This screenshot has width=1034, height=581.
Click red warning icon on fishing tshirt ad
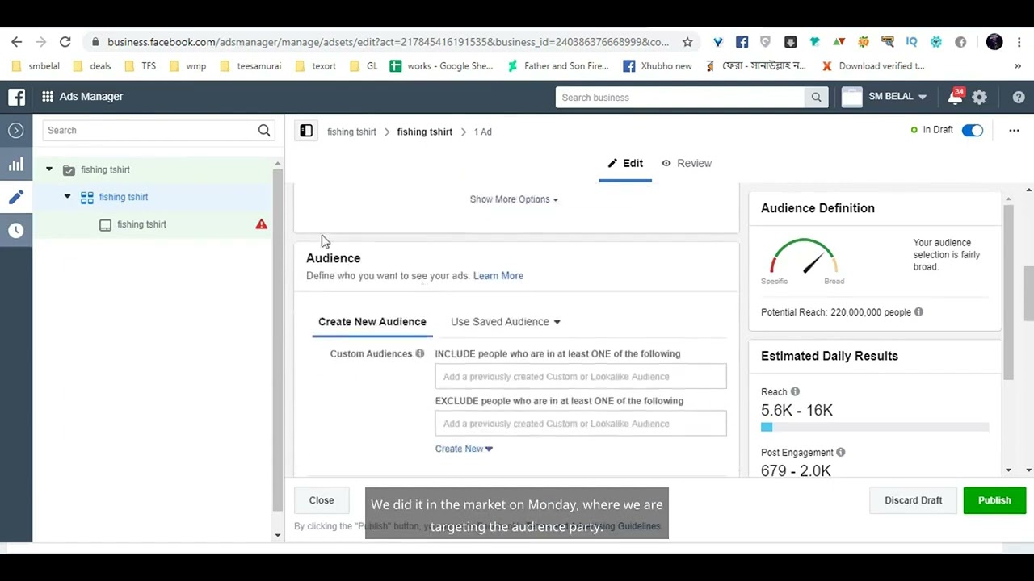click(261, 224)
